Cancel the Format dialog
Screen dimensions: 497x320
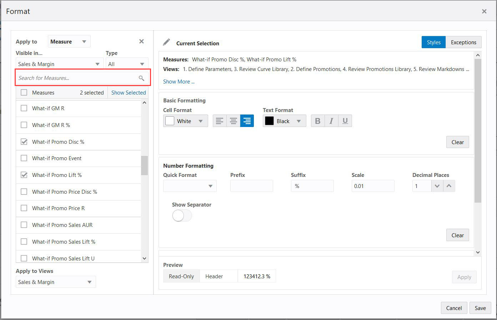tap(454, 308)
